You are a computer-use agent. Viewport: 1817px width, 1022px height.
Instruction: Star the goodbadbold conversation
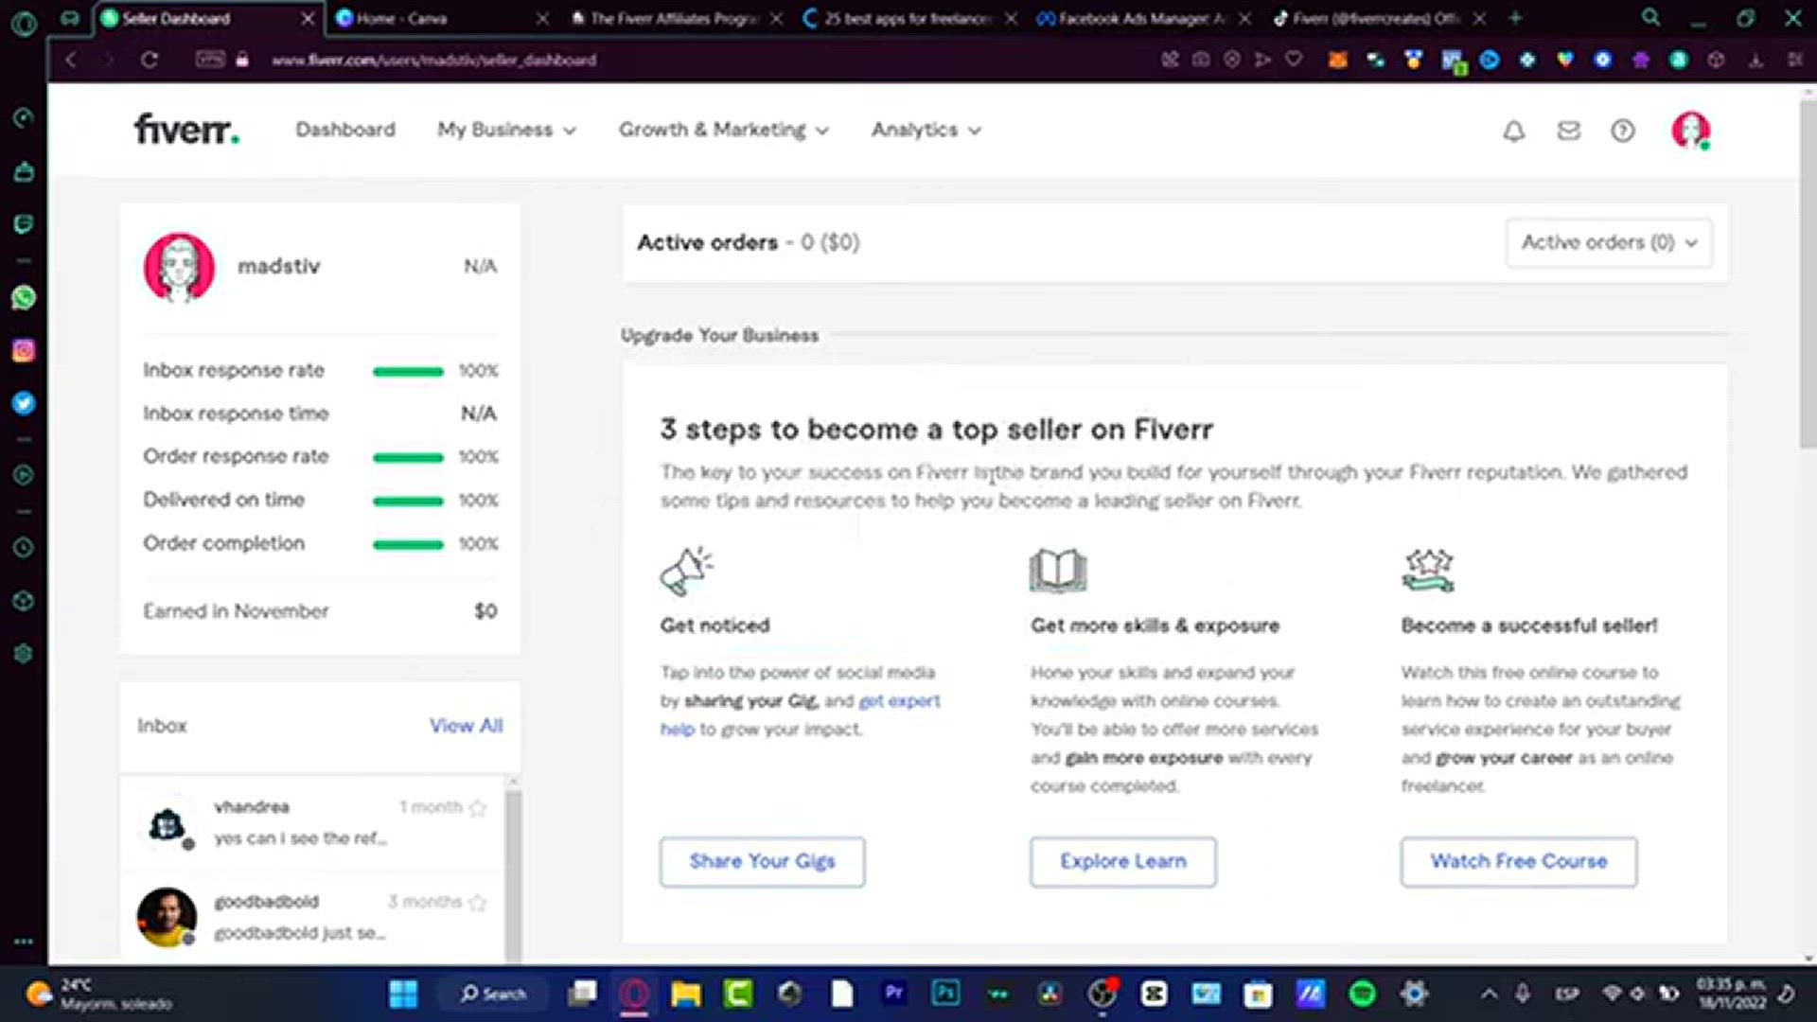point(478,902)
